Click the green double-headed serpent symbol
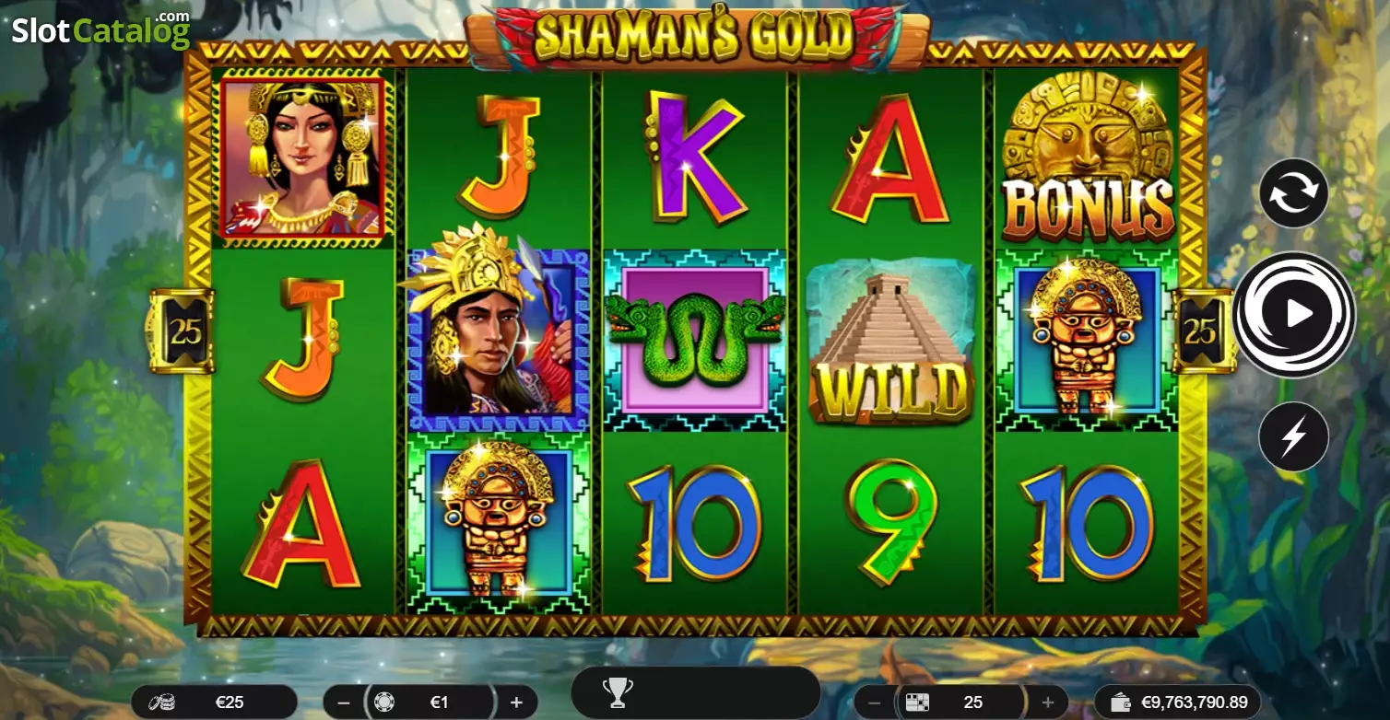 pos(696,341)
